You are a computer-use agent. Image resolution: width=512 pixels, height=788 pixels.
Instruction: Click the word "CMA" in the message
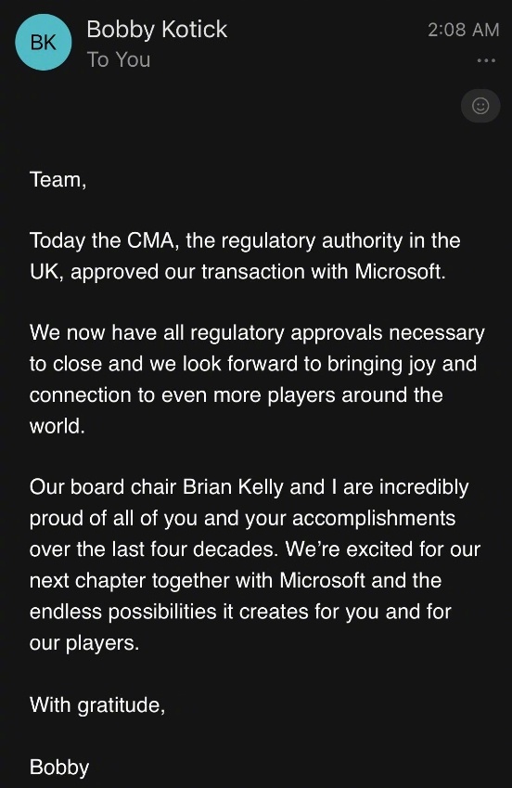tap(151, 240)
